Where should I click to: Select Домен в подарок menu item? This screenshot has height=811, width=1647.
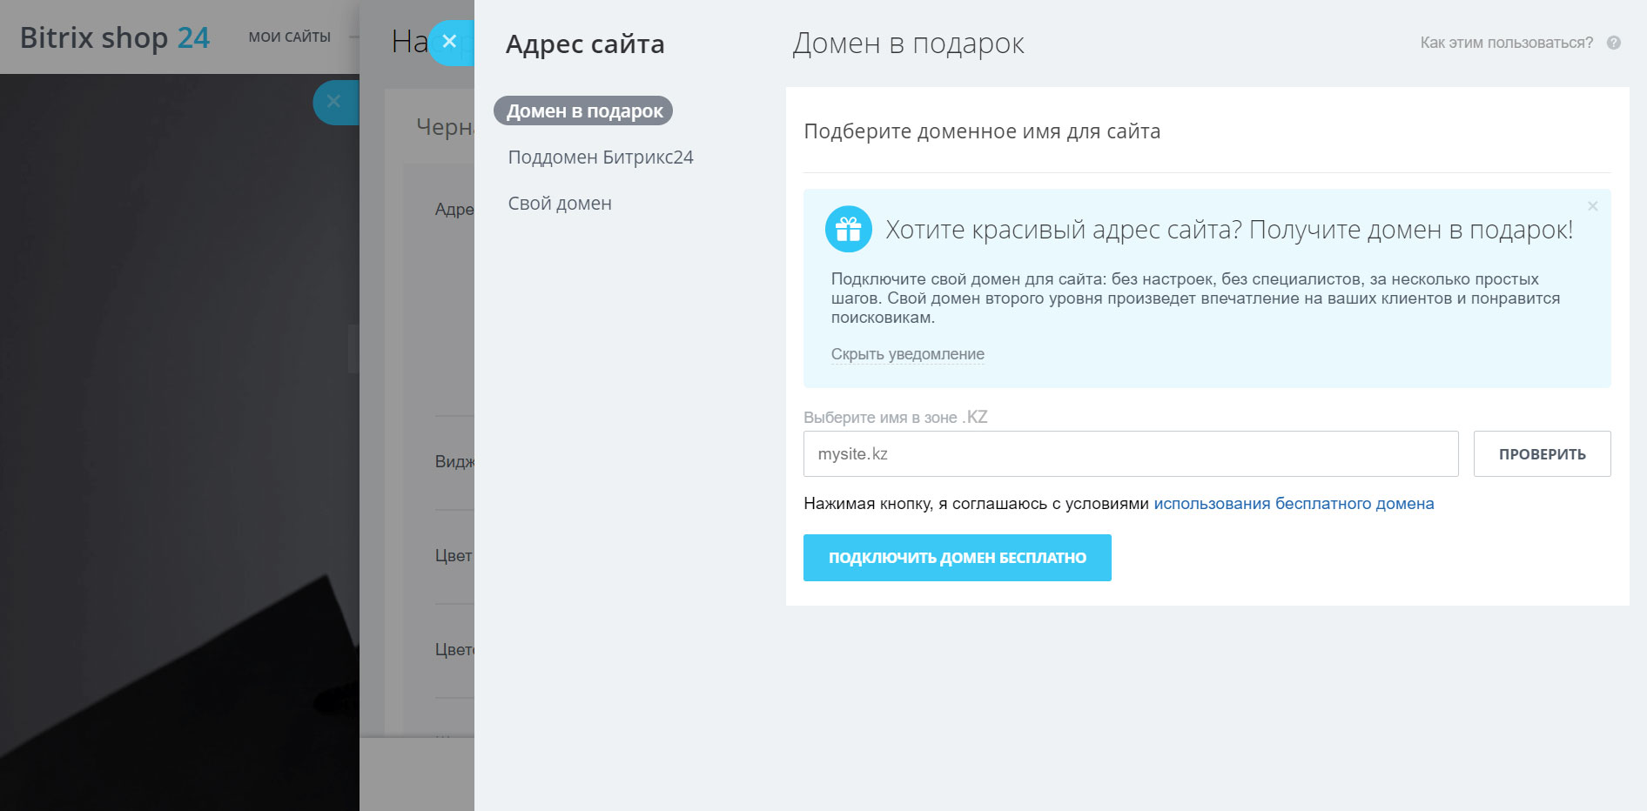point(583,111)
